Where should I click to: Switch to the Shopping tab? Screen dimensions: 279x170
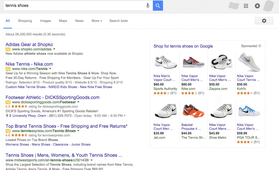point(25,21)
